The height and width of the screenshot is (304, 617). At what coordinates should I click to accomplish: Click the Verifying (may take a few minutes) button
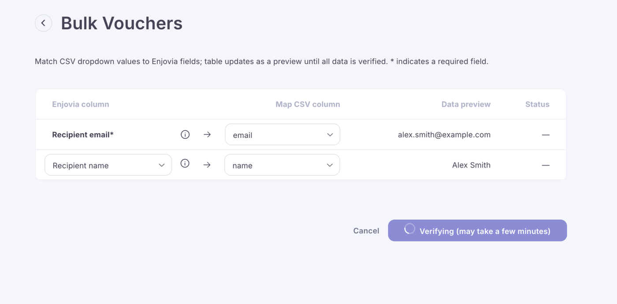485,231
